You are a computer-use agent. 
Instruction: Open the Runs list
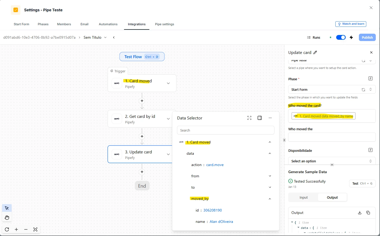pyautogui.click(x=314, y=37)
